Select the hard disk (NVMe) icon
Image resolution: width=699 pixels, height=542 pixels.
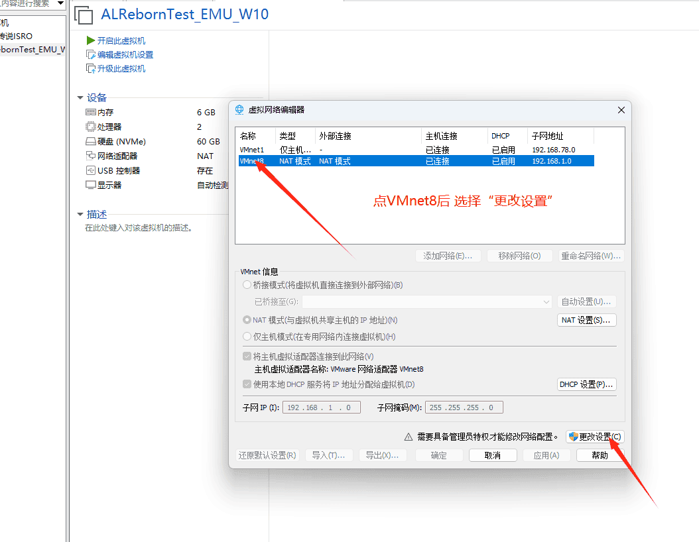[91, 142]
